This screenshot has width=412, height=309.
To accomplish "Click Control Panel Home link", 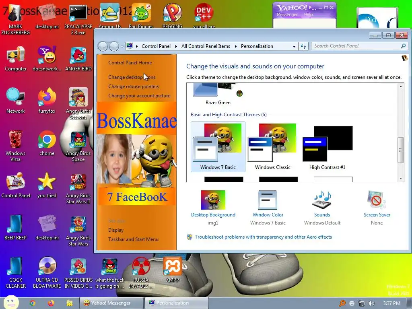I will pyautogui.click(x=130, y=62).
